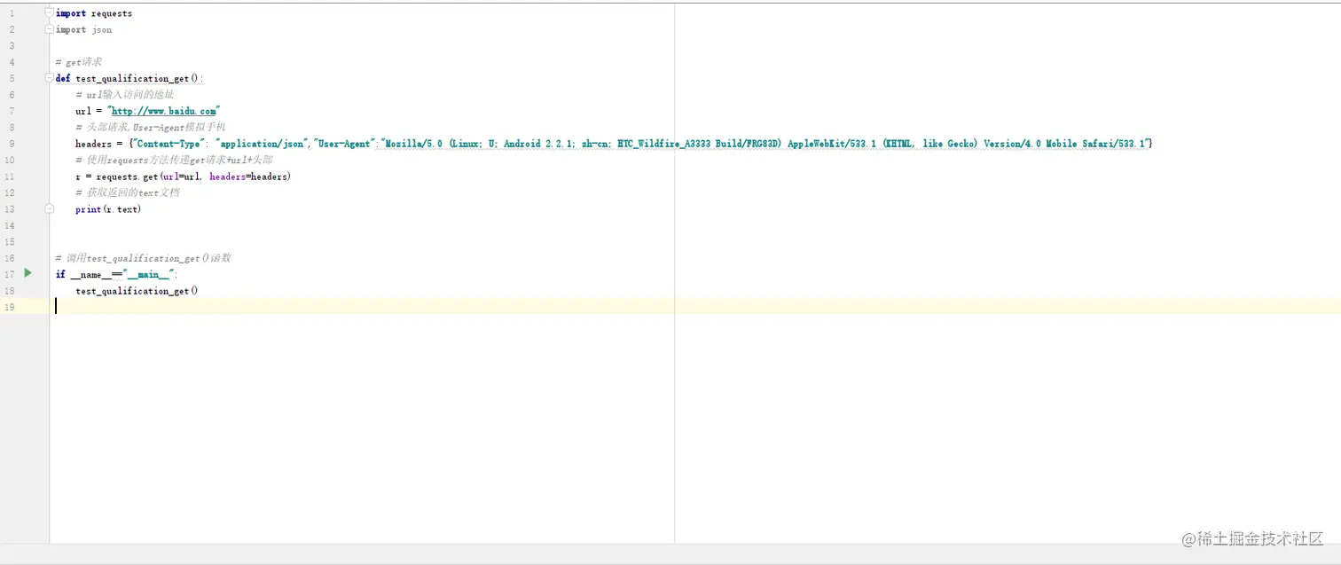
Task: Click 'requests.get' on line 11
Action: click(127, 177)
